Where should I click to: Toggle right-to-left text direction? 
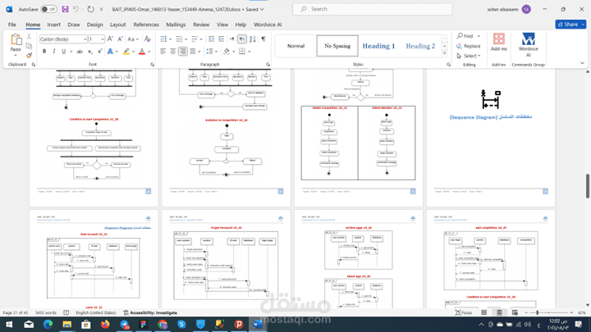tap(241, 39)
